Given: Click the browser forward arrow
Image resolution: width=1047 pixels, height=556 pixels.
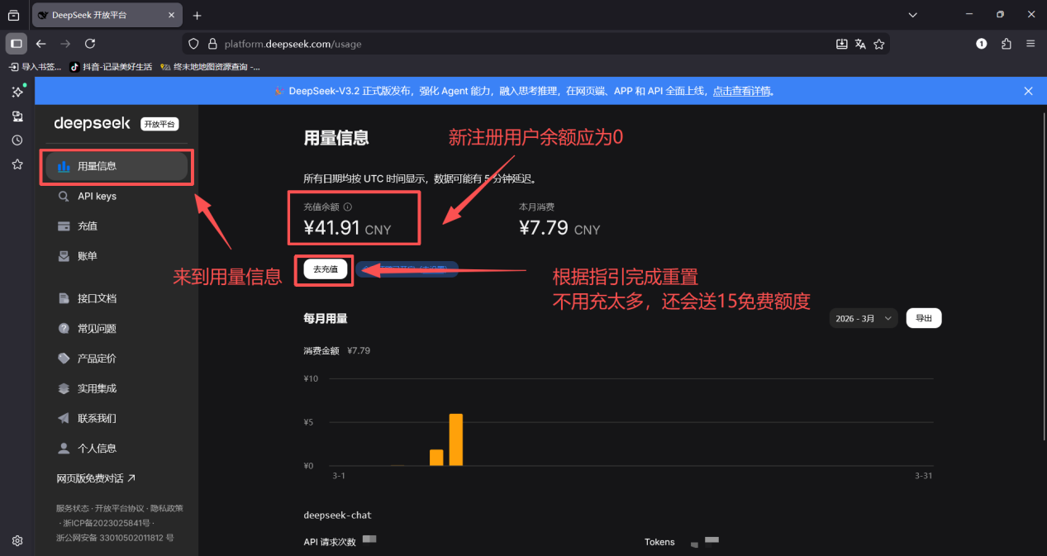Looking at the screenshot, I should click(65, 44).
